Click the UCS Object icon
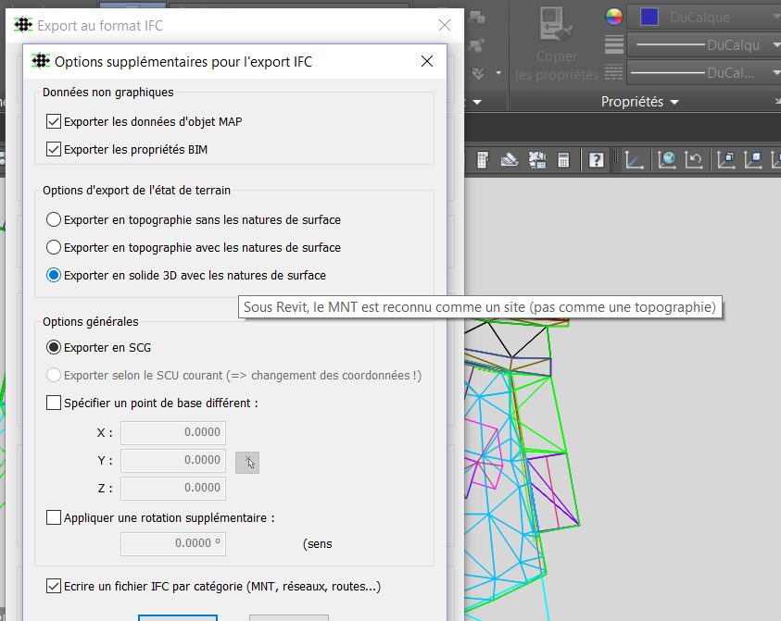The height and width of the screenshot is (621, 781). point(753,160)
